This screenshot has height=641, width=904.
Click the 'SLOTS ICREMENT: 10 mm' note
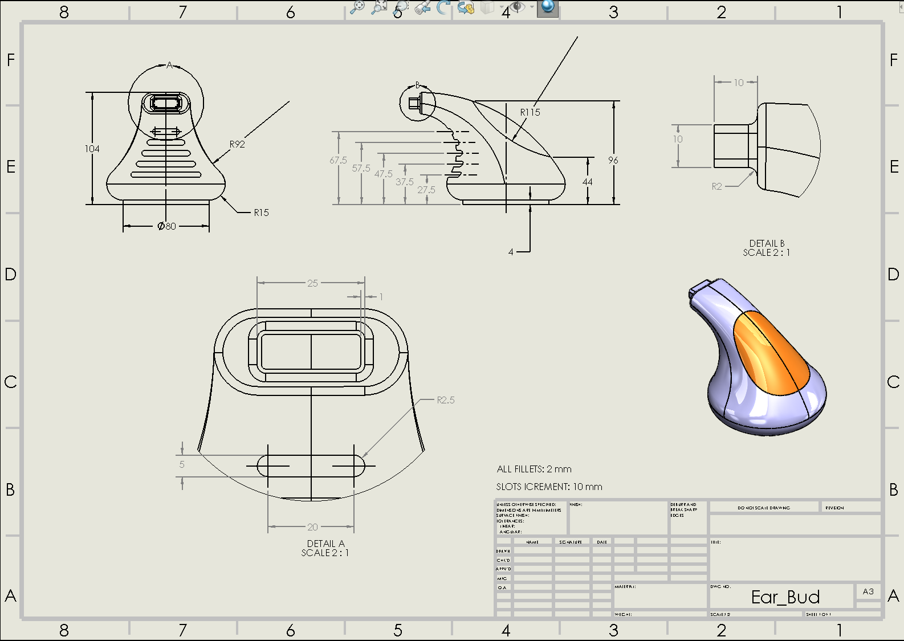[x=549, y=487]
